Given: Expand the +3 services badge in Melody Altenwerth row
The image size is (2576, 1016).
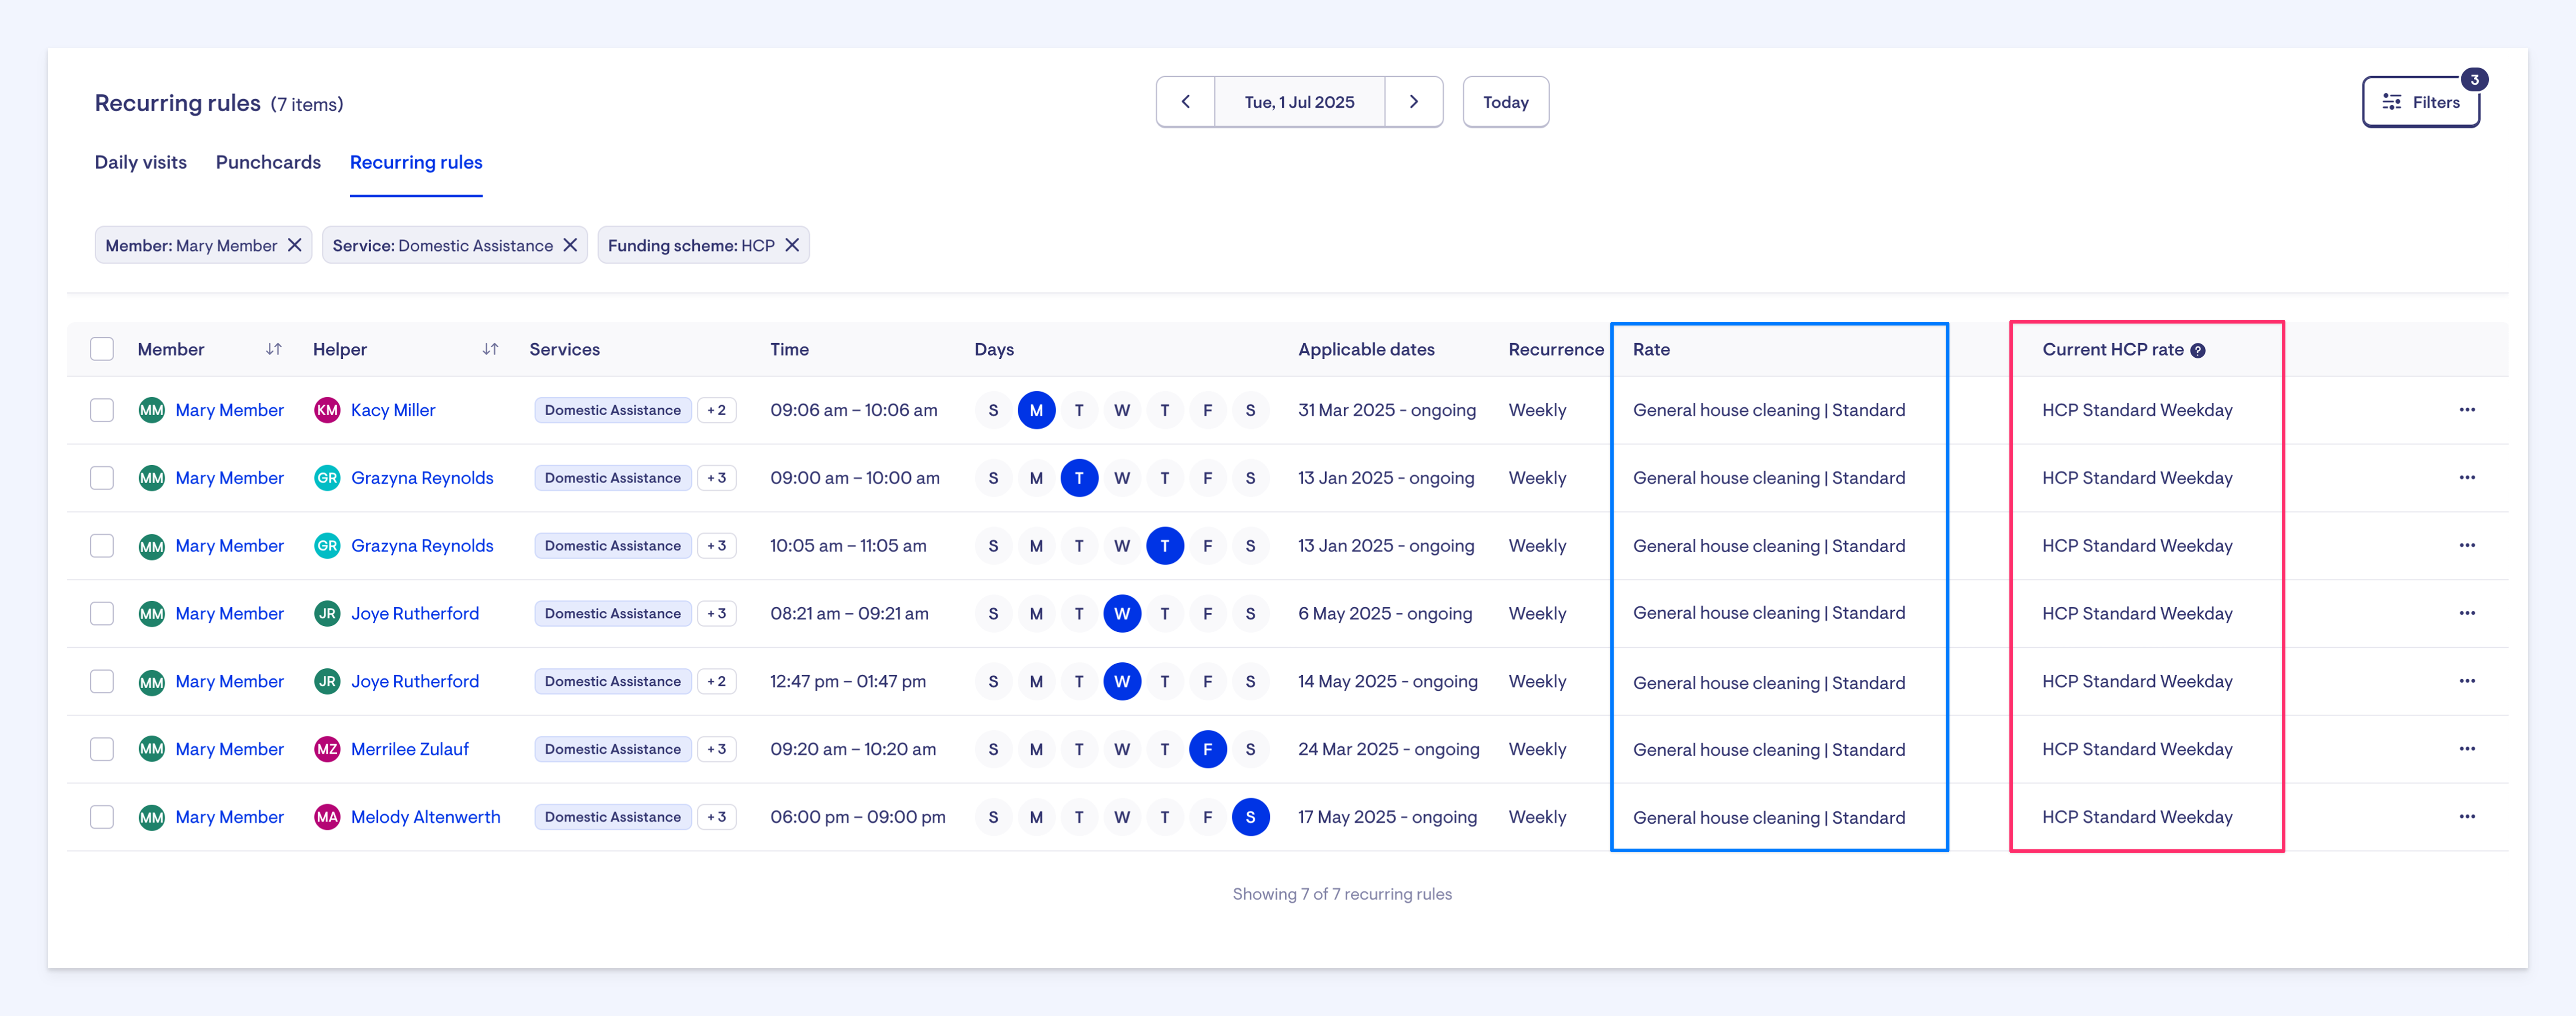Looking at the screenshot, I should pyautogui.click(x=717, y=817).
